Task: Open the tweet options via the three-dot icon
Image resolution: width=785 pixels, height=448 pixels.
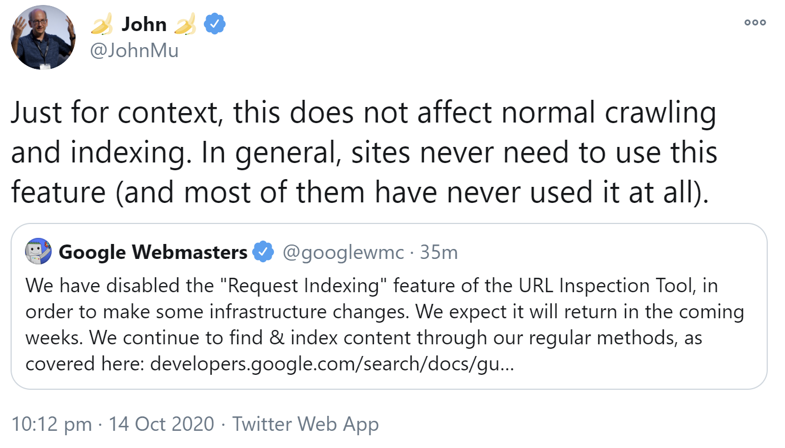Action: pos(754,22)
